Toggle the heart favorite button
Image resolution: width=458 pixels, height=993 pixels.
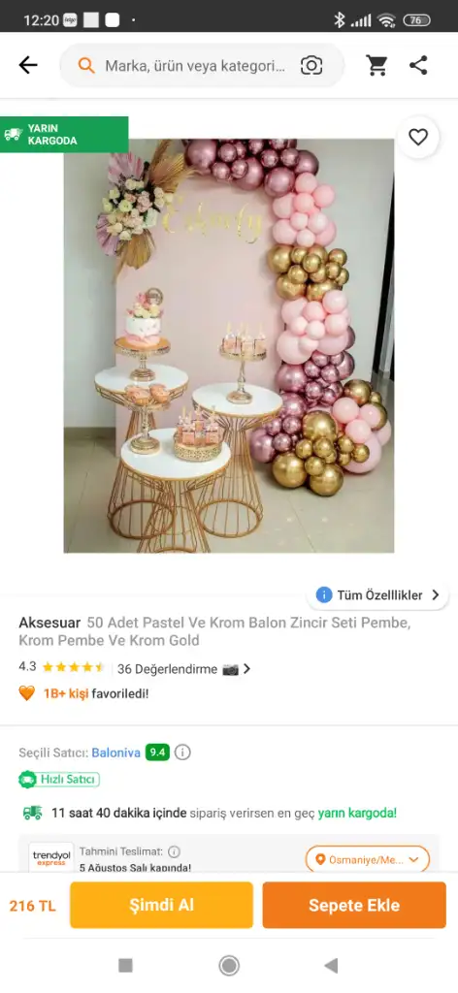tap(418, 137)
